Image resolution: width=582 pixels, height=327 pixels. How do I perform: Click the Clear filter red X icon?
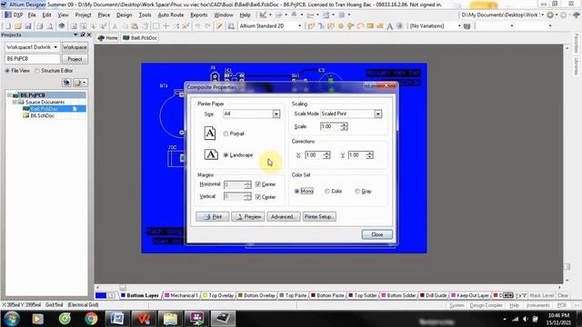pyautogui.click(x=186, y=26)
